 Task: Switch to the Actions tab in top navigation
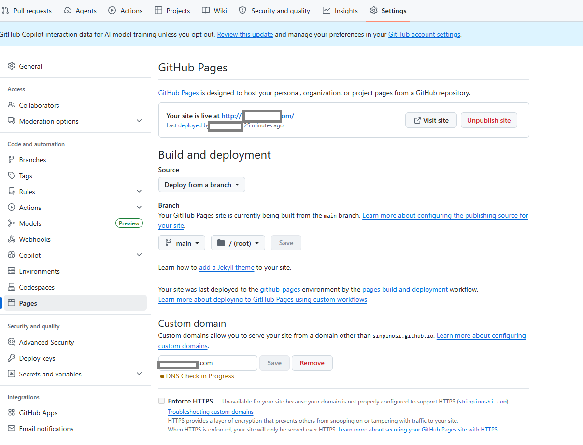pyautogui.click(x=126, y=11)
